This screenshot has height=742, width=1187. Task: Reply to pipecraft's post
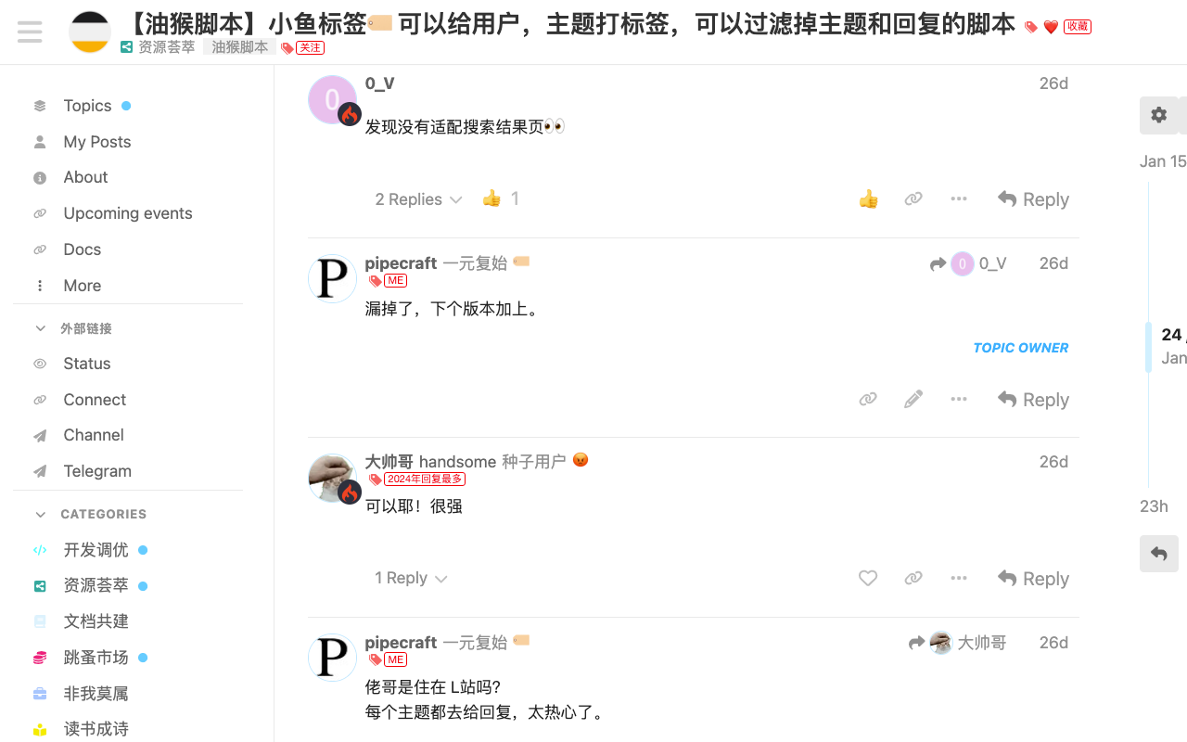1032,399
